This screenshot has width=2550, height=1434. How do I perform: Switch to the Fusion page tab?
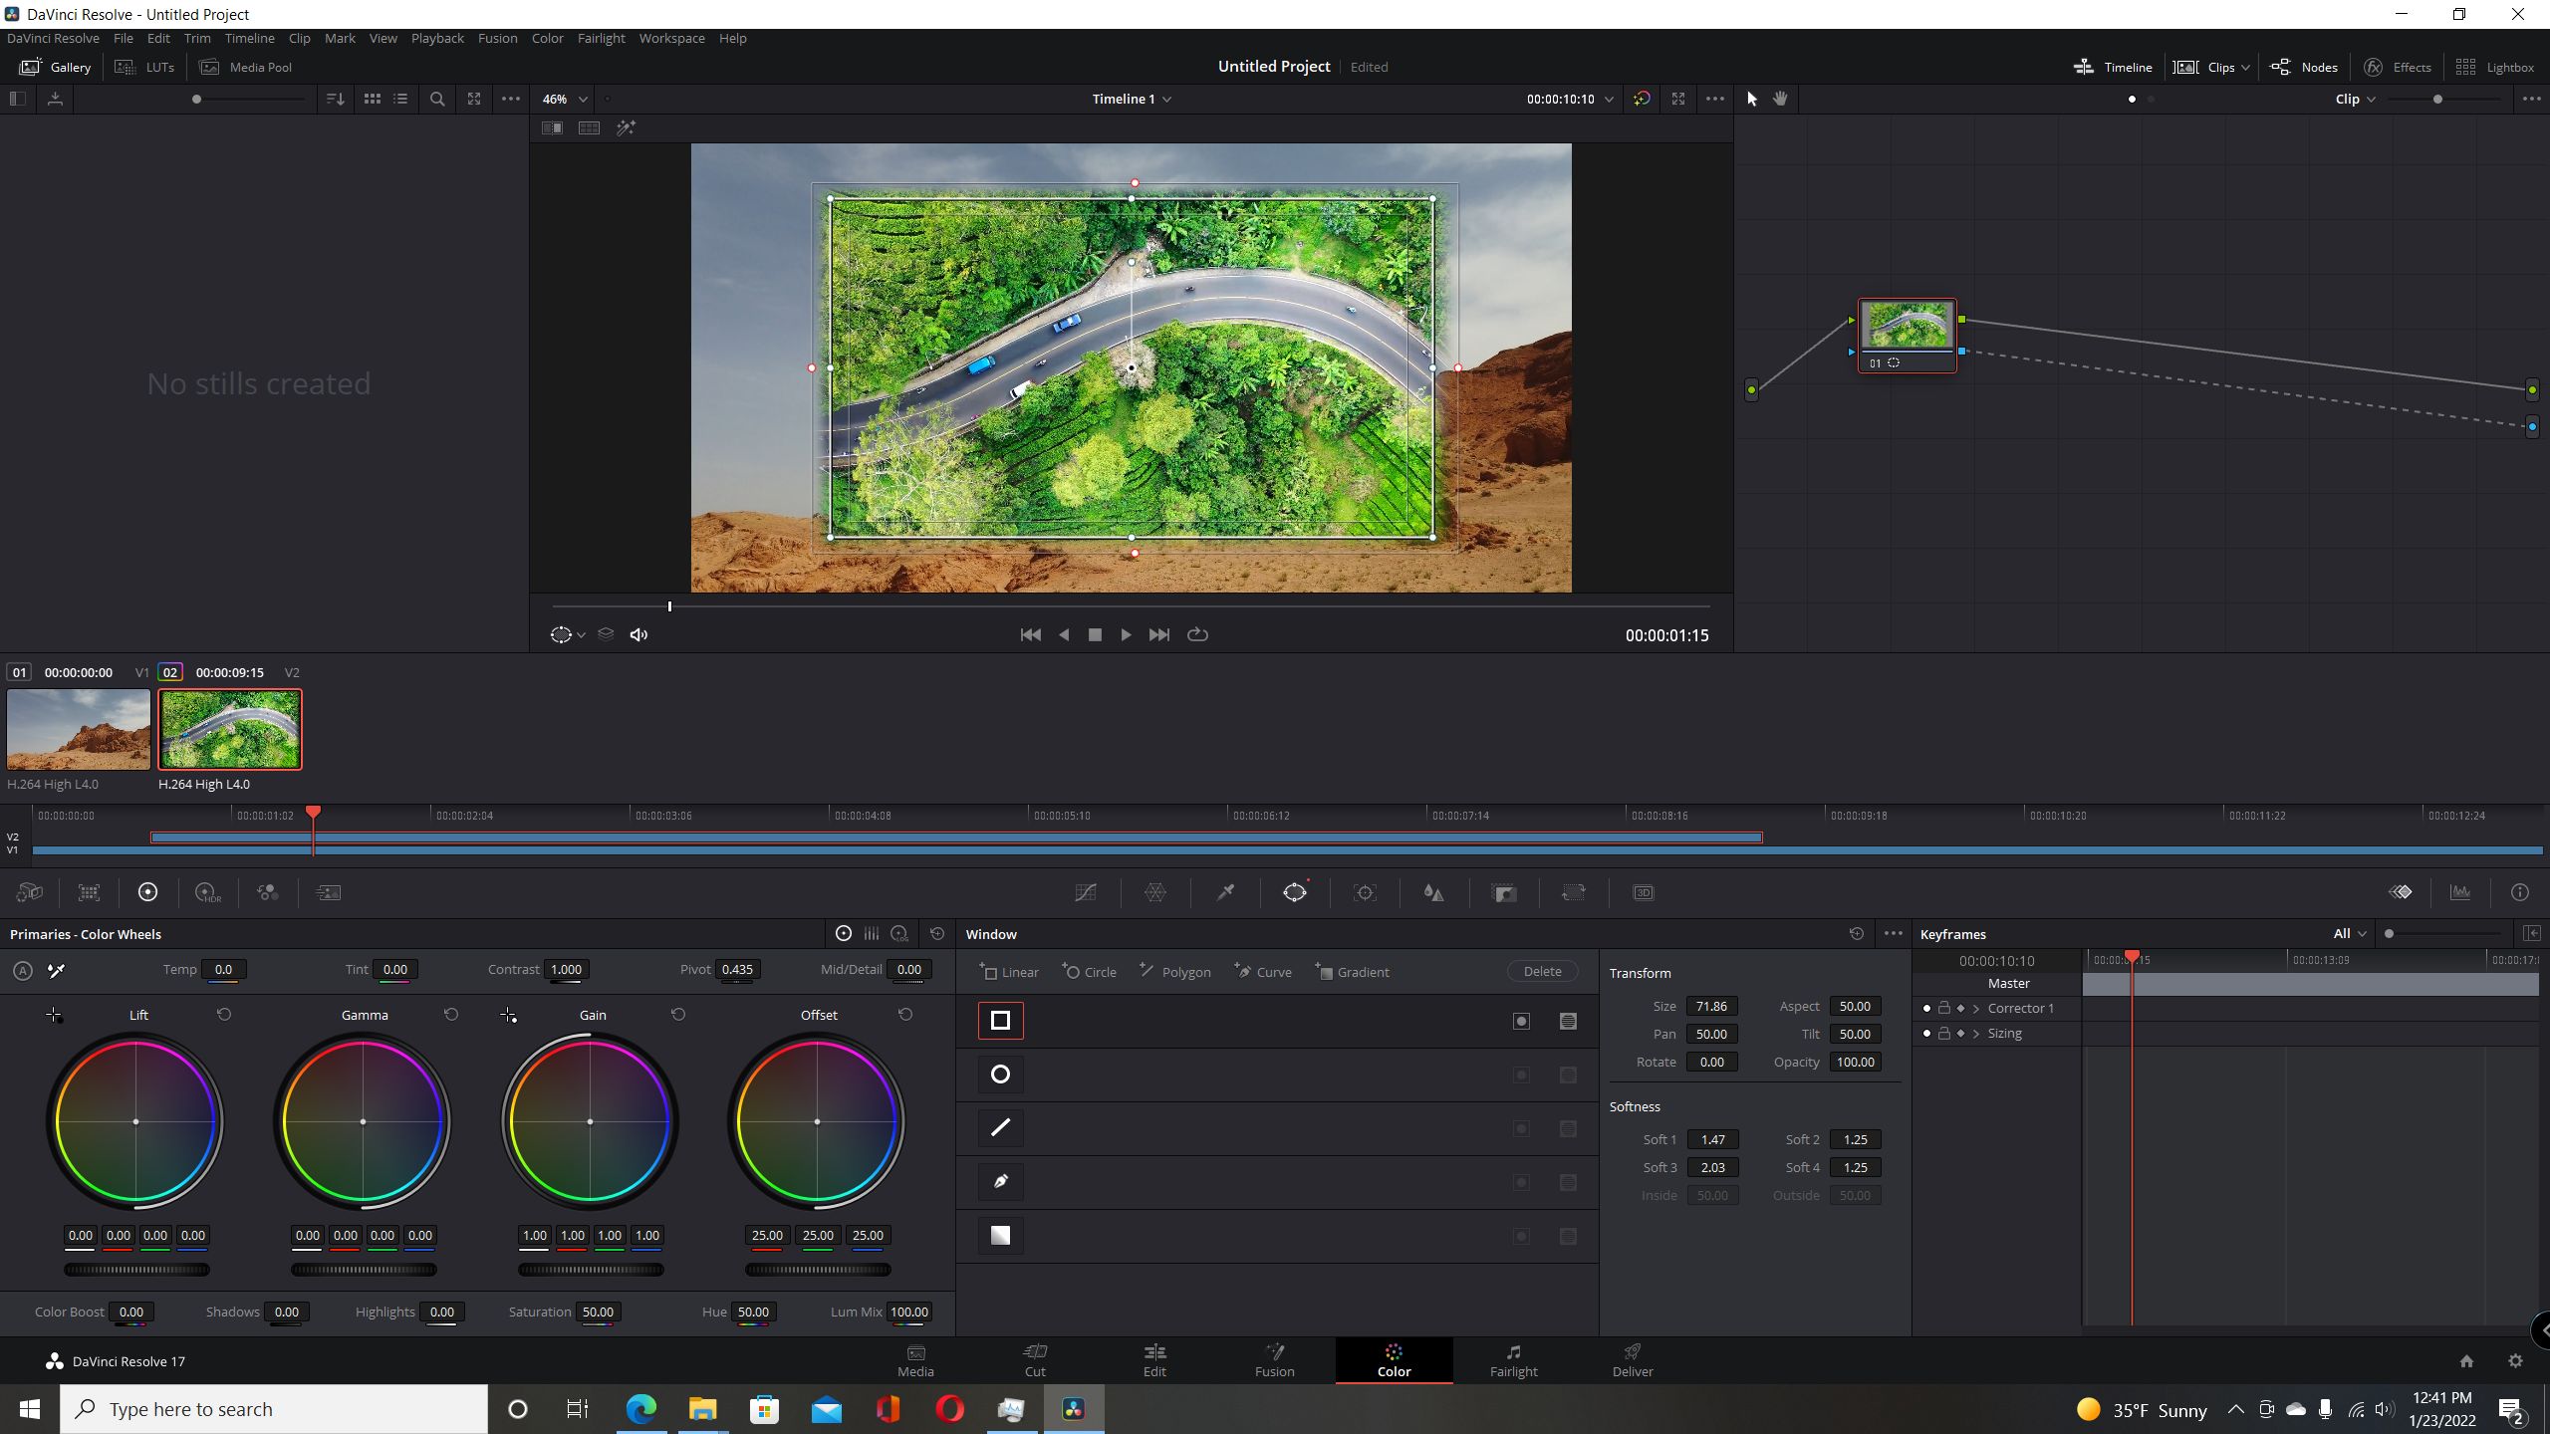coord(1273,1360)
